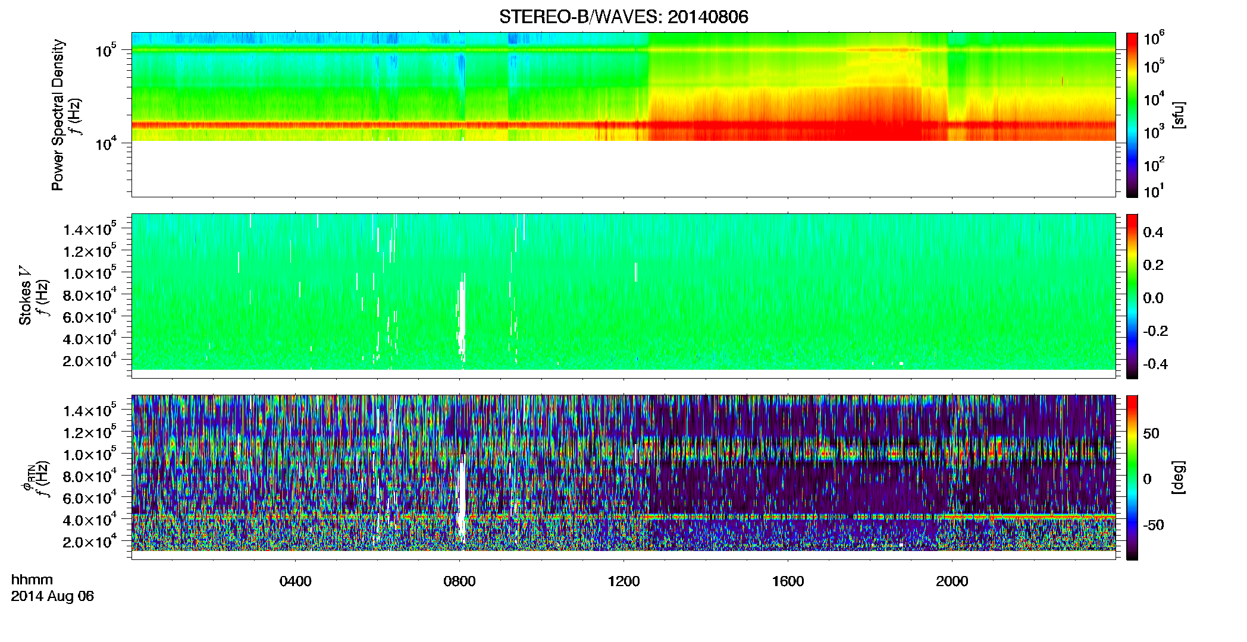This screenshot has height=642, width=1247.
Task: Click the hhmm time format label
Action: 32,580
